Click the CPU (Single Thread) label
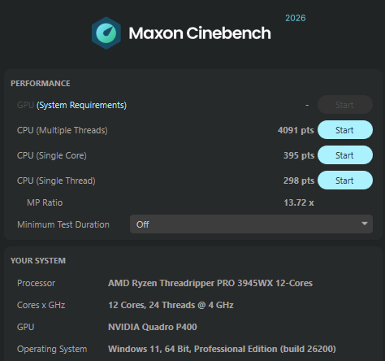Image resolution: width=385 pixels, height=361 pixels. coord(56,180)
